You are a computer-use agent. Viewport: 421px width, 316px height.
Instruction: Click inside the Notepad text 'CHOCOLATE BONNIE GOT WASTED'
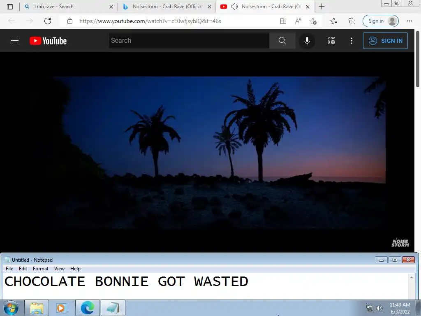click(126, 281)
